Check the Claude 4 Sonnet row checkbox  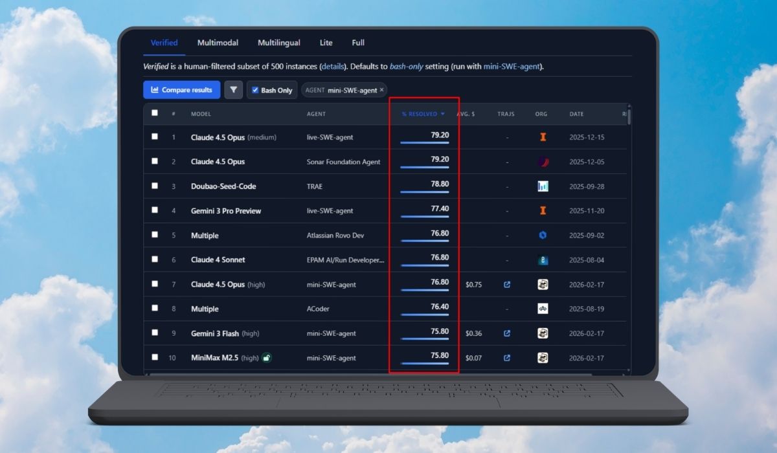pyautogui.click(x=154, y=259)
